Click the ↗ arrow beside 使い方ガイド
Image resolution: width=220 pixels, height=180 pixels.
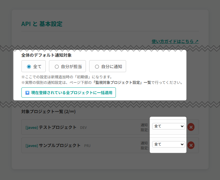[196, 41]
